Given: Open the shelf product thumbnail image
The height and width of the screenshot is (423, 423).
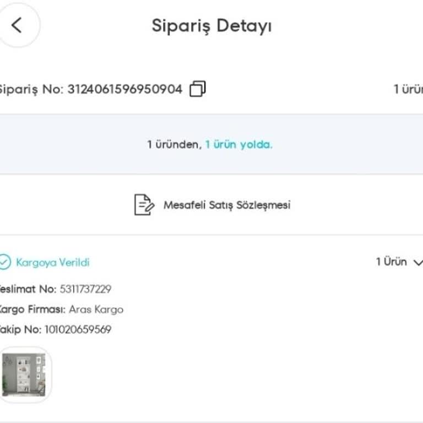Looking at the screenshot, I should tap(25, 375).
